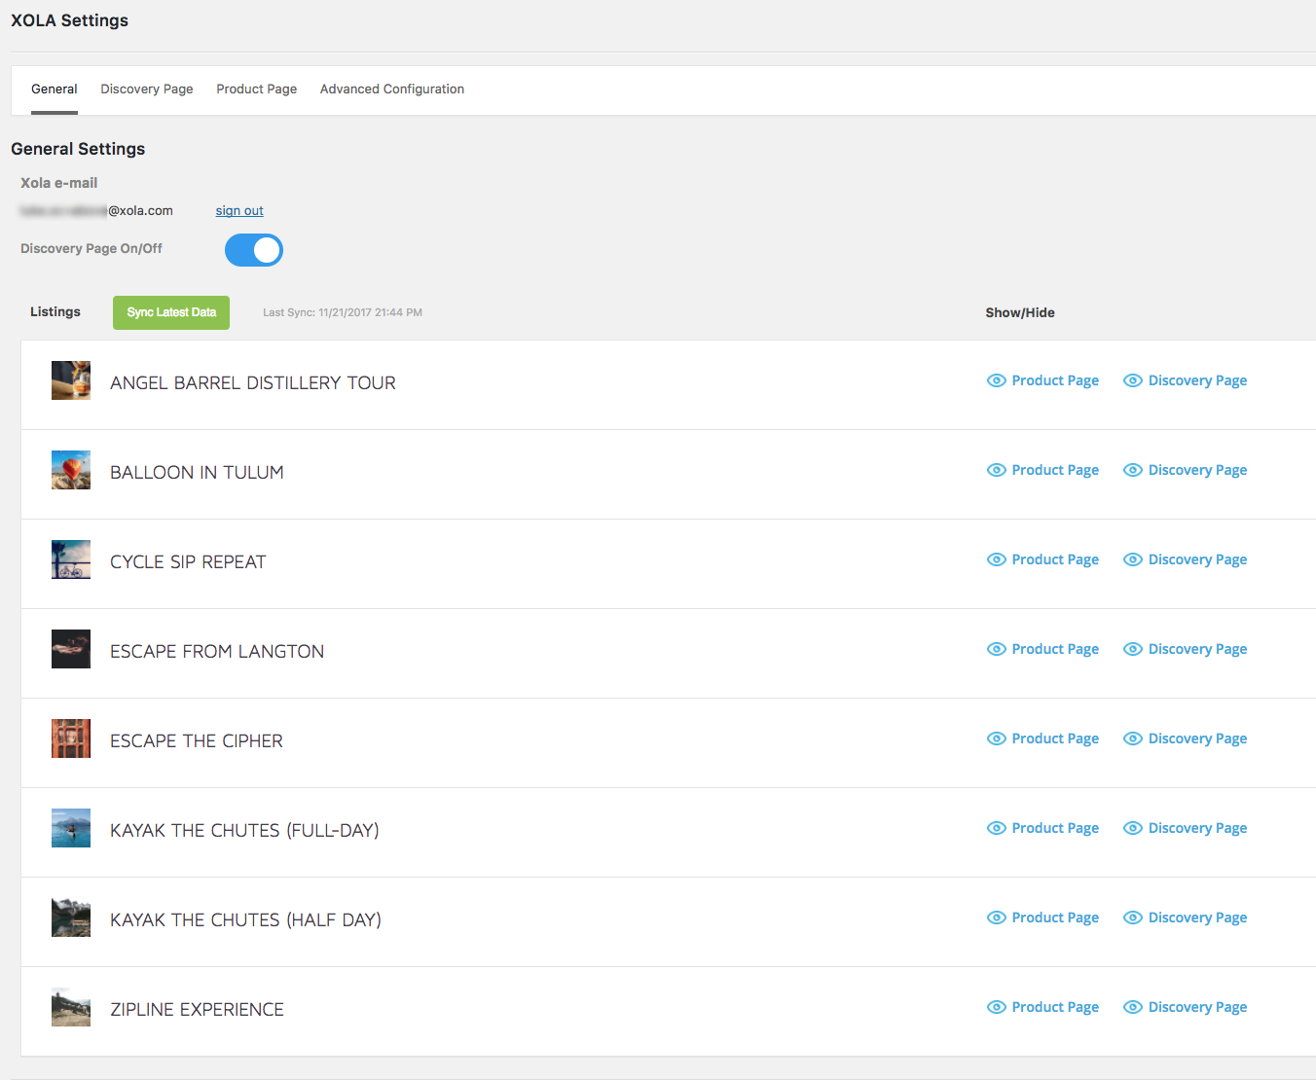Select the KAYAK THE CHUTES (FULL-DAY) title

tap(244, 831)
